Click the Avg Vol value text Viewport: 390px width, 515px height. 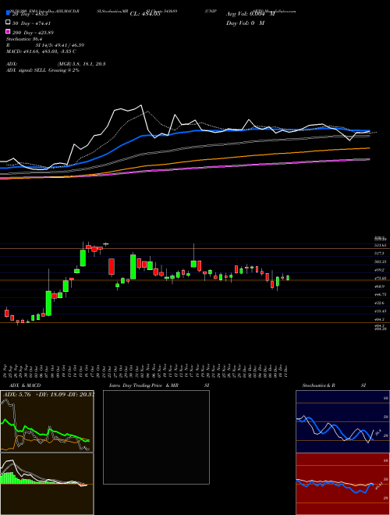pos(250,14)
